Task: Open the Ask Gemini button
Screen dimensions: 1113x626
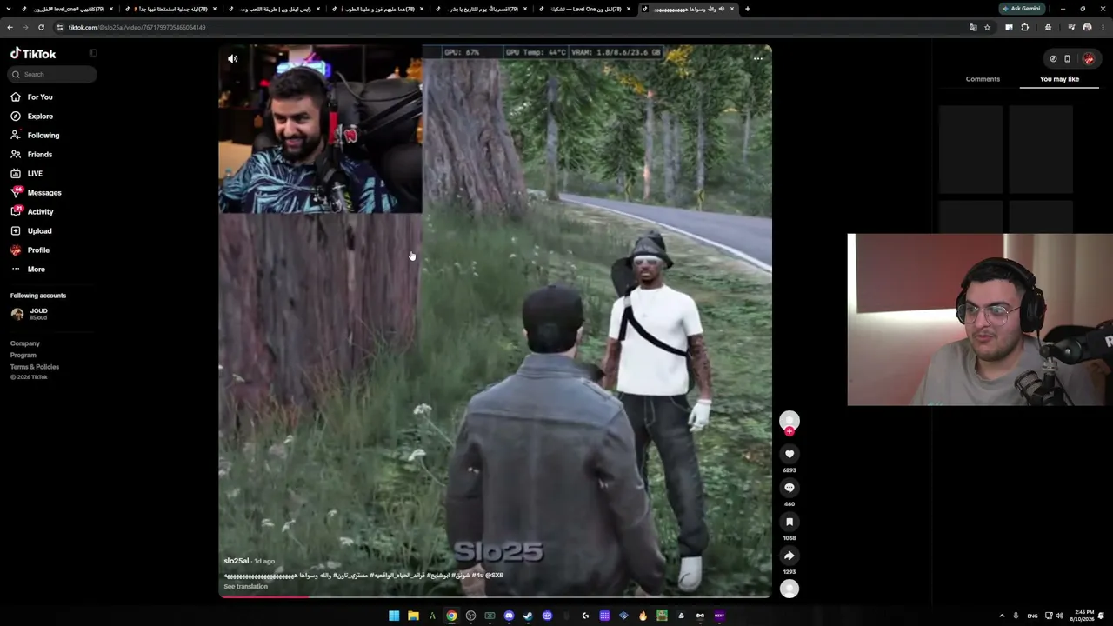Action: [x=1021, y=9]
